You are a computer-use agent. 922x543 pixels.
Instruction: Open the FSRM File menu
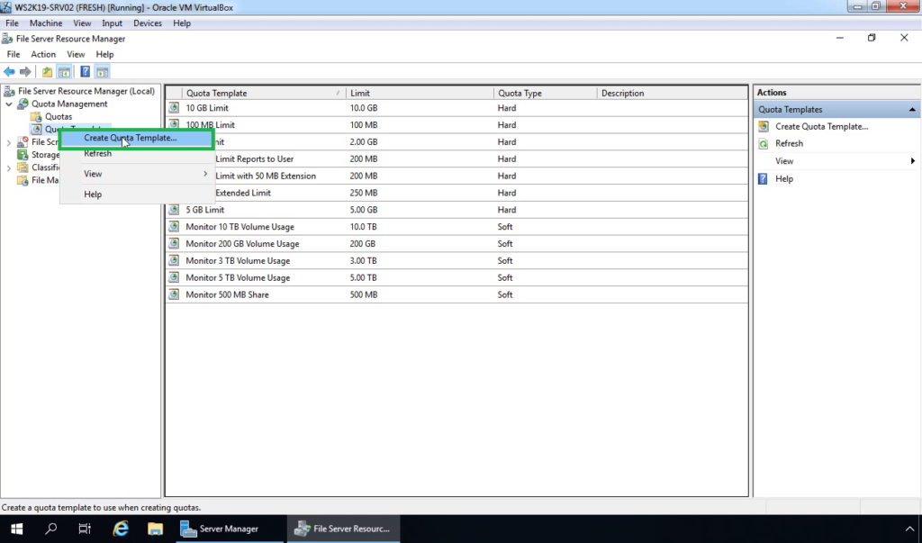click(13, 54)
